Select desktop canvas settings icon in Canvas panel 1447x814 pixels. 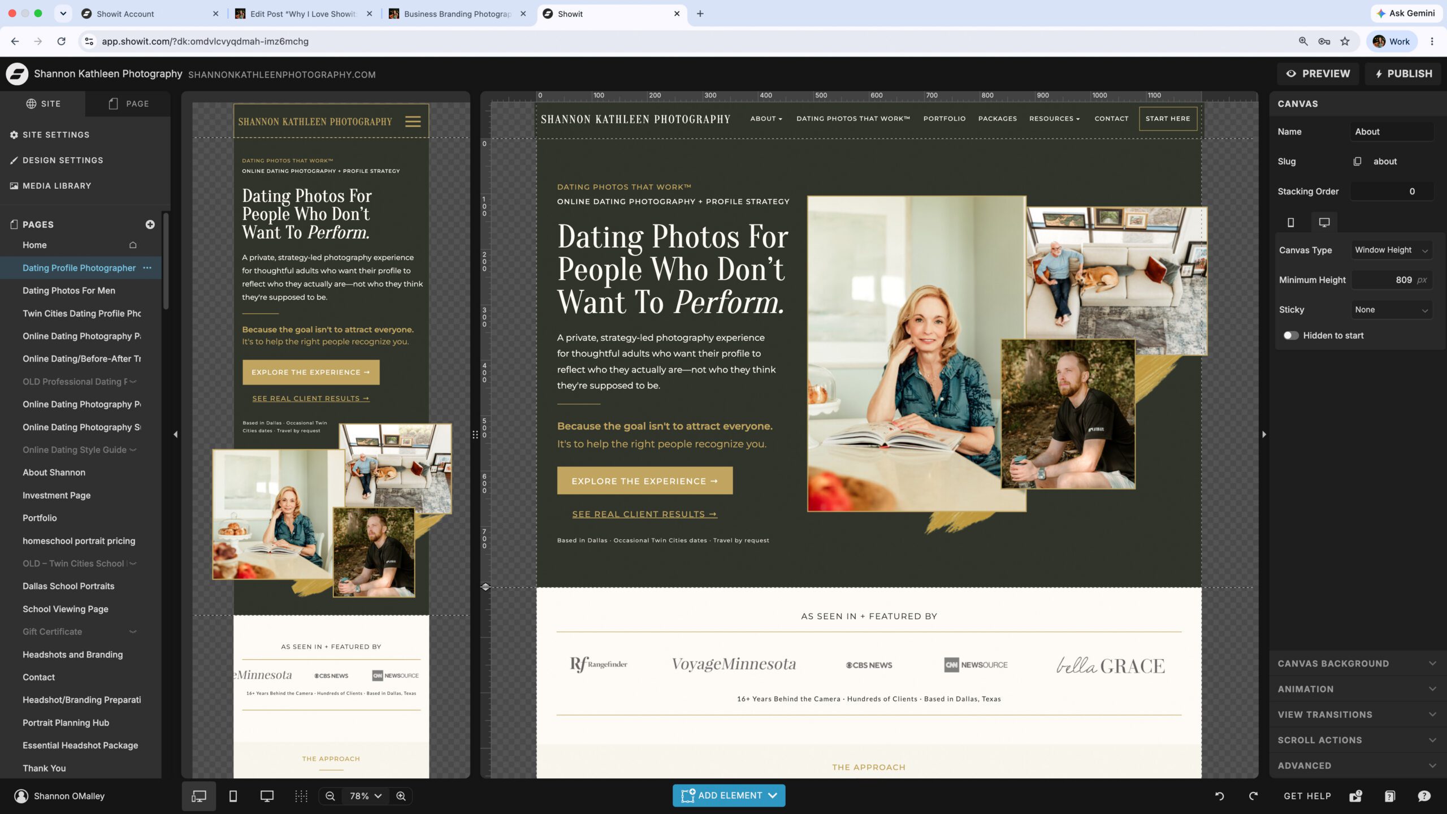(x=1324, y=222)
